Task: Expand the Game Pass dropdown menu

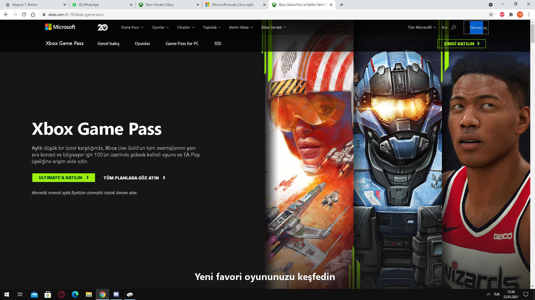Action: coord(132,27)
